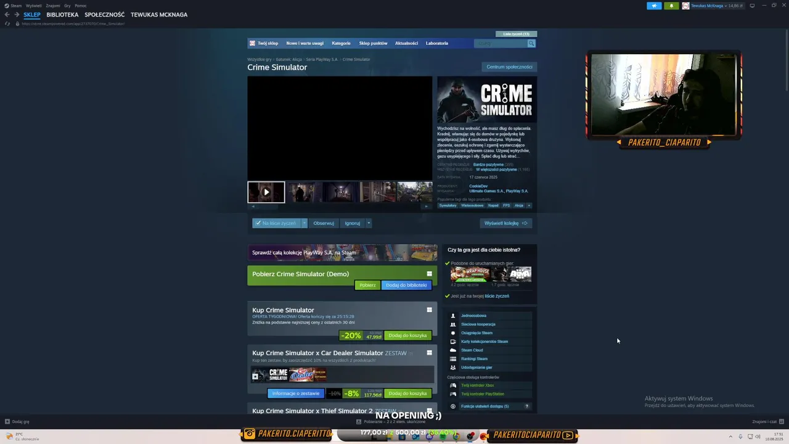This screenshot has width=789, height=444.
Task: Click the PlayStation controller icon
Action: coord(453,394)
